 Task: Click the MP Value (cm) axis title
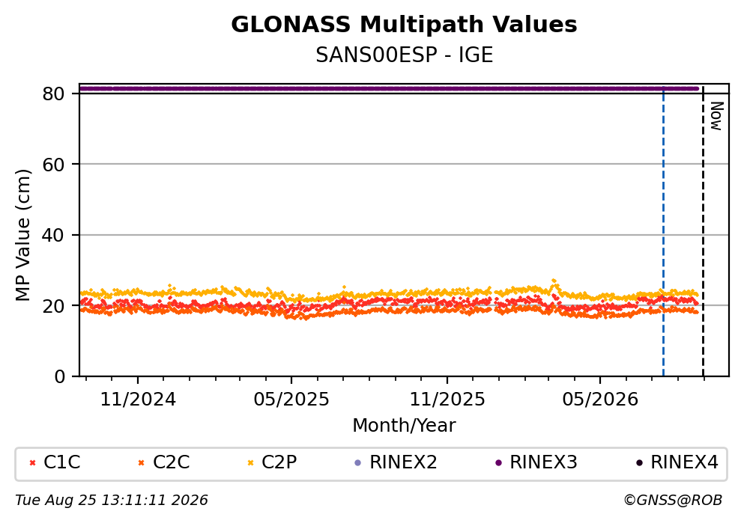point(22,235)
